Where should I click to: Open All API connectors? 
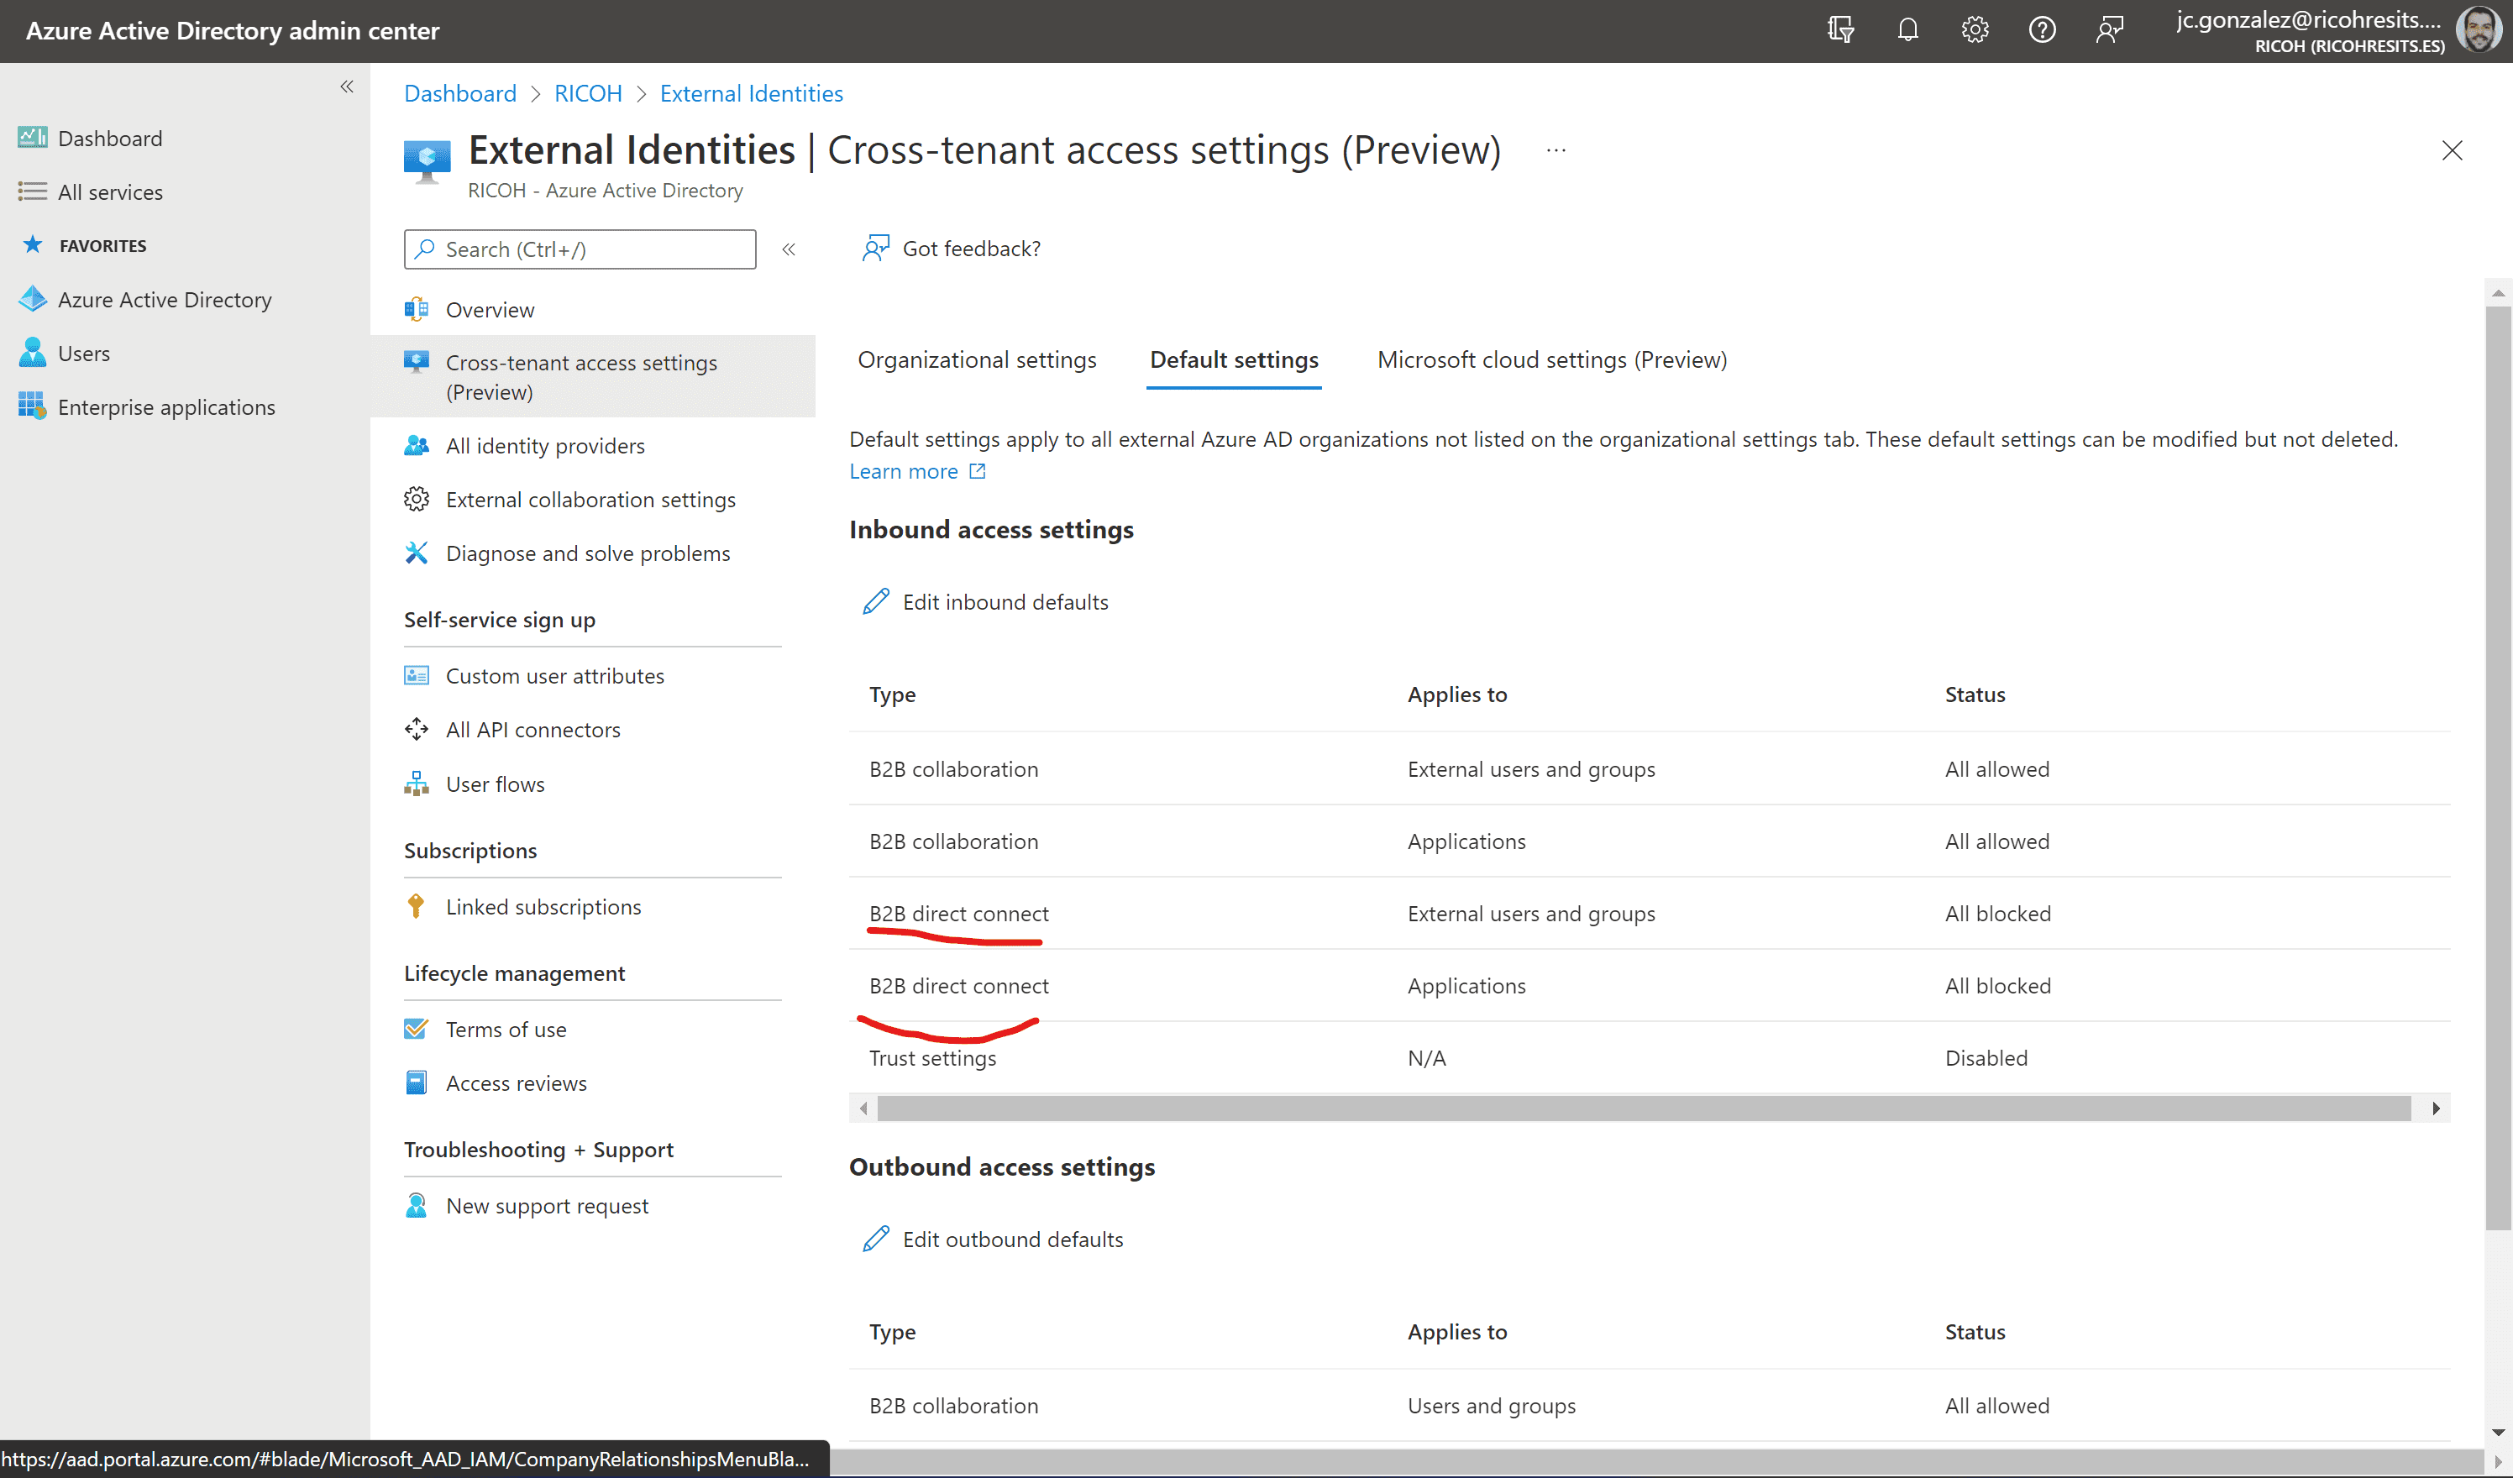pos(533,730)
